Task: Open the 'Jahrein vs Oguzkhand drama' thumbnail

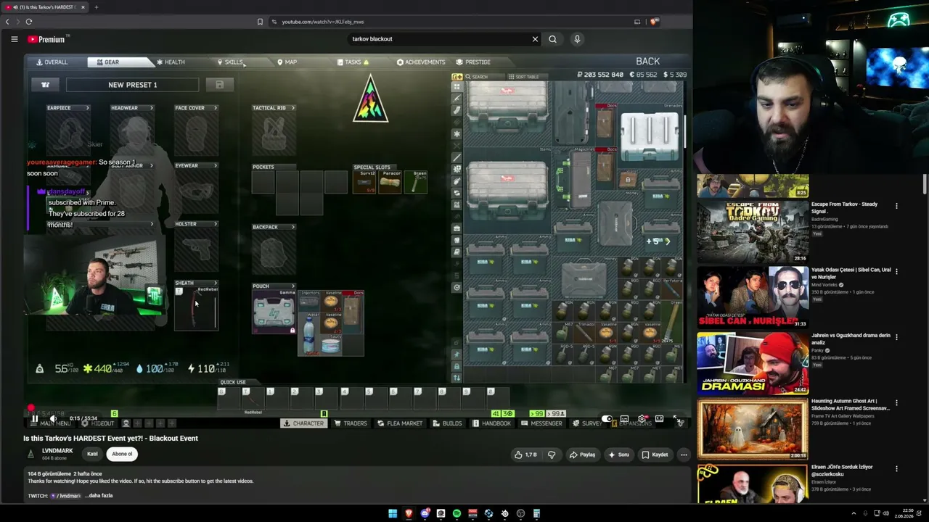Action: click(x=753, y=362)
